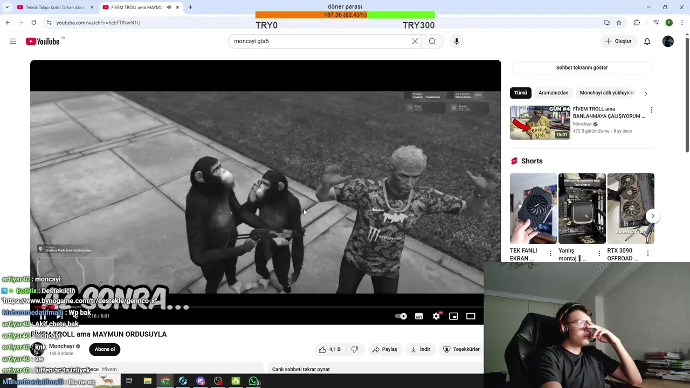Screen dimensions: 690x388
Task: Select Monchayi adlı yükleyici chip
Action: (x=607, y=93)
